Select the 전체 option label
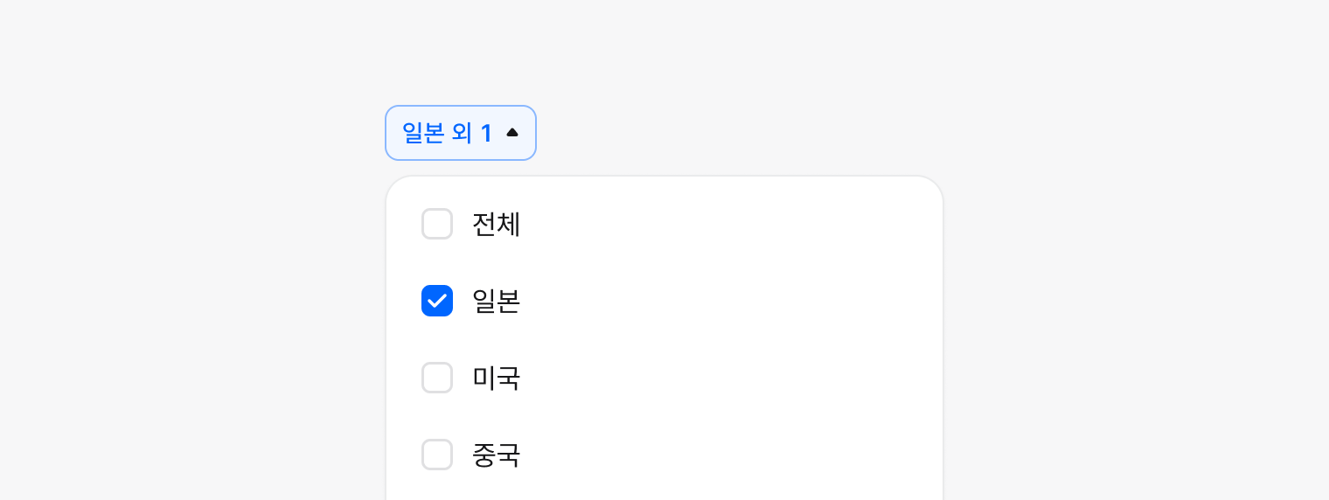This screenshot has height=500, width=1329. (x=496, y=225)
